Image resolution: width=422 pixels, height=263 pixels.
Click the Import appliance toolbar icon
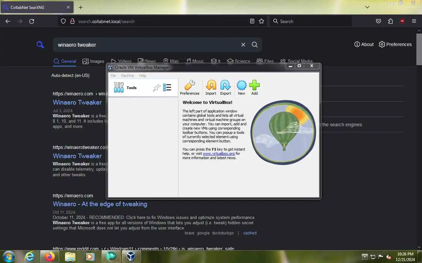coord(211,87)
